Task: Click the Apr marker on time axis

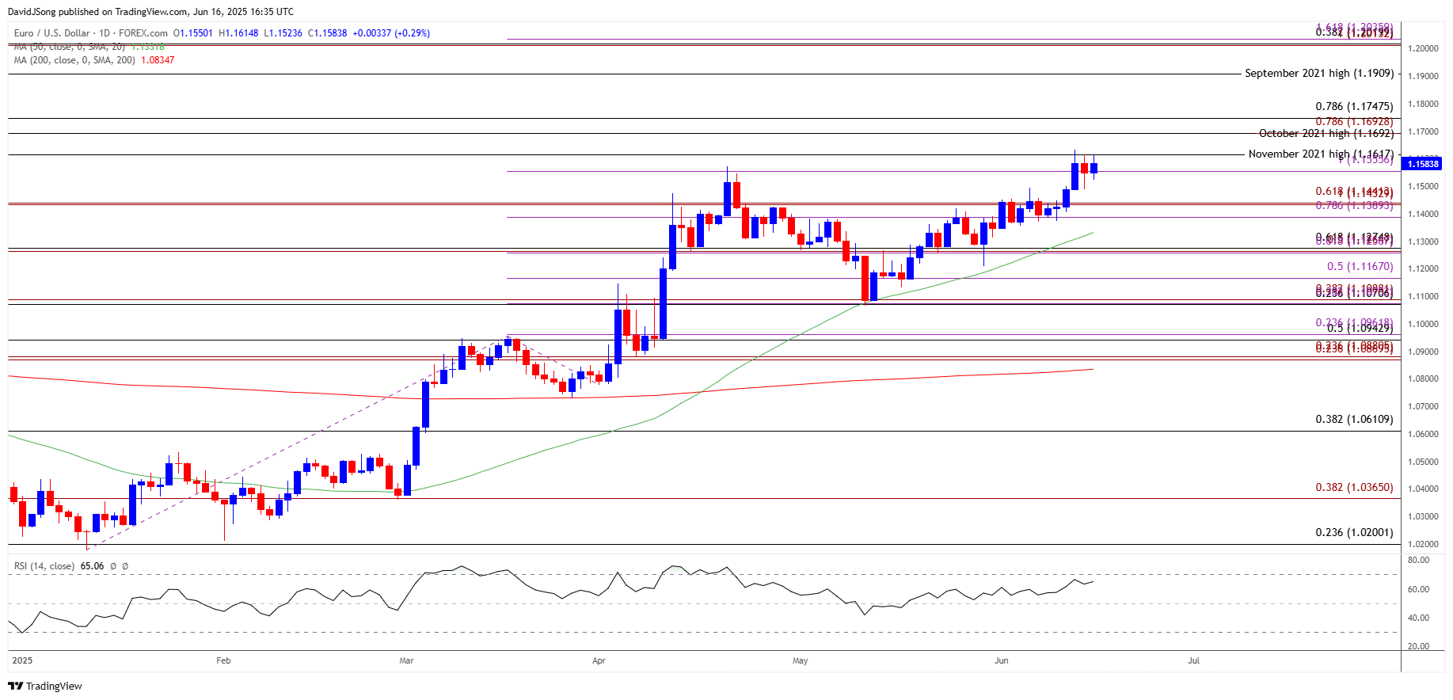Action: coord(599,660)
